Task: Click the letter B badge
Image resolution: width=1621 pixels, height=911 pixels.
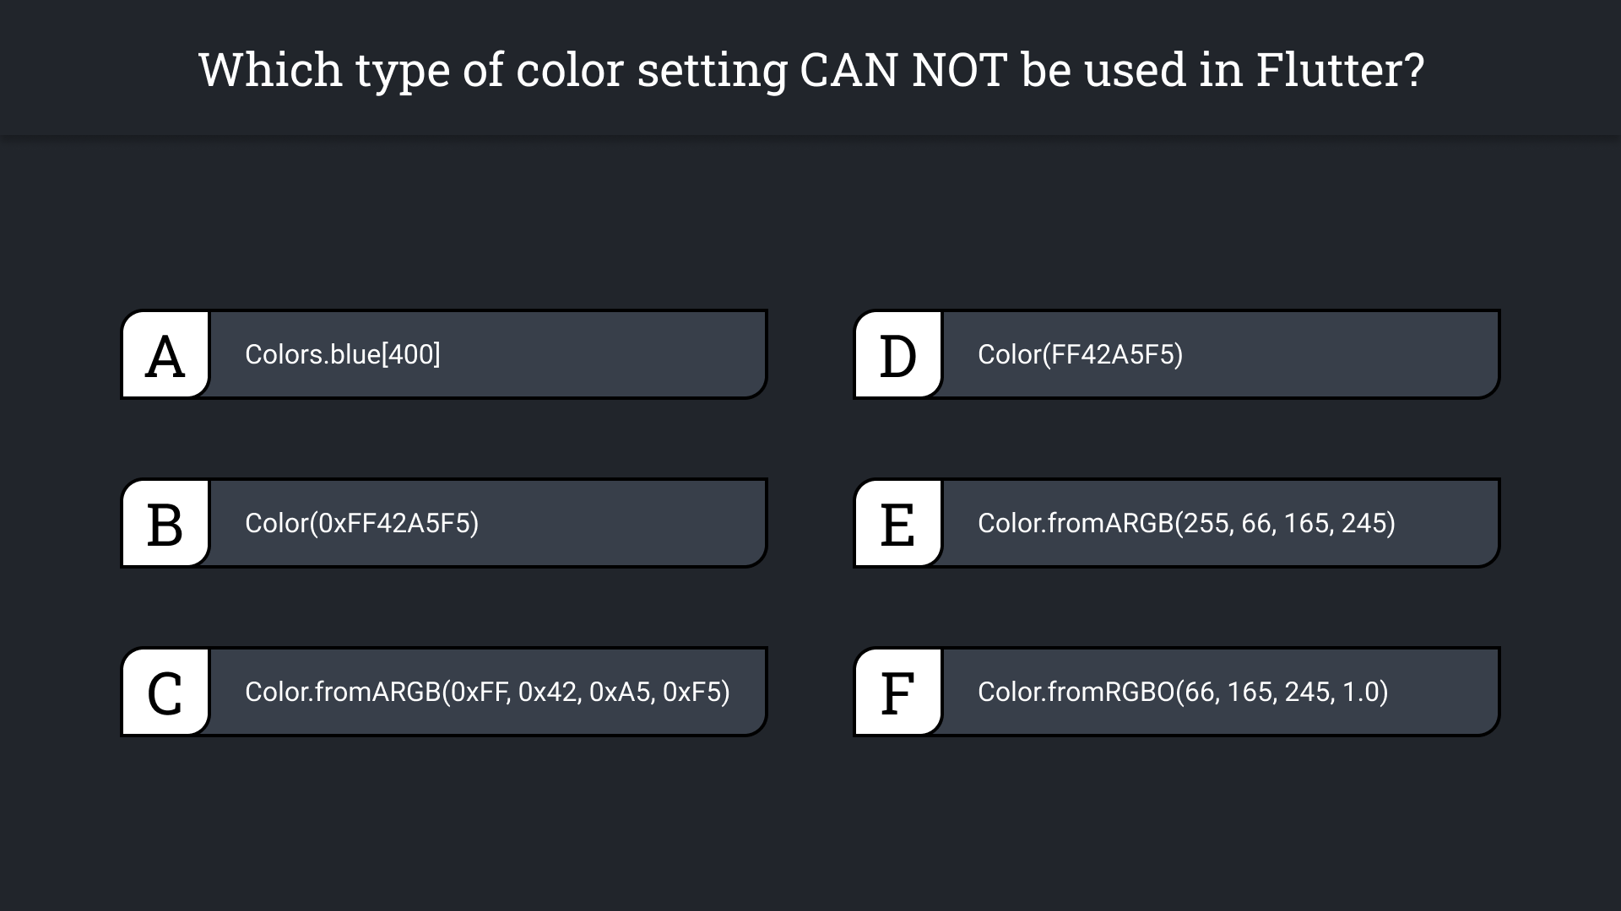Action: click(x=165, y=524)
